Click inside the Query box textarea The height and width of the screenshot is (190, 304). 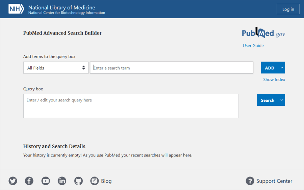131,106
